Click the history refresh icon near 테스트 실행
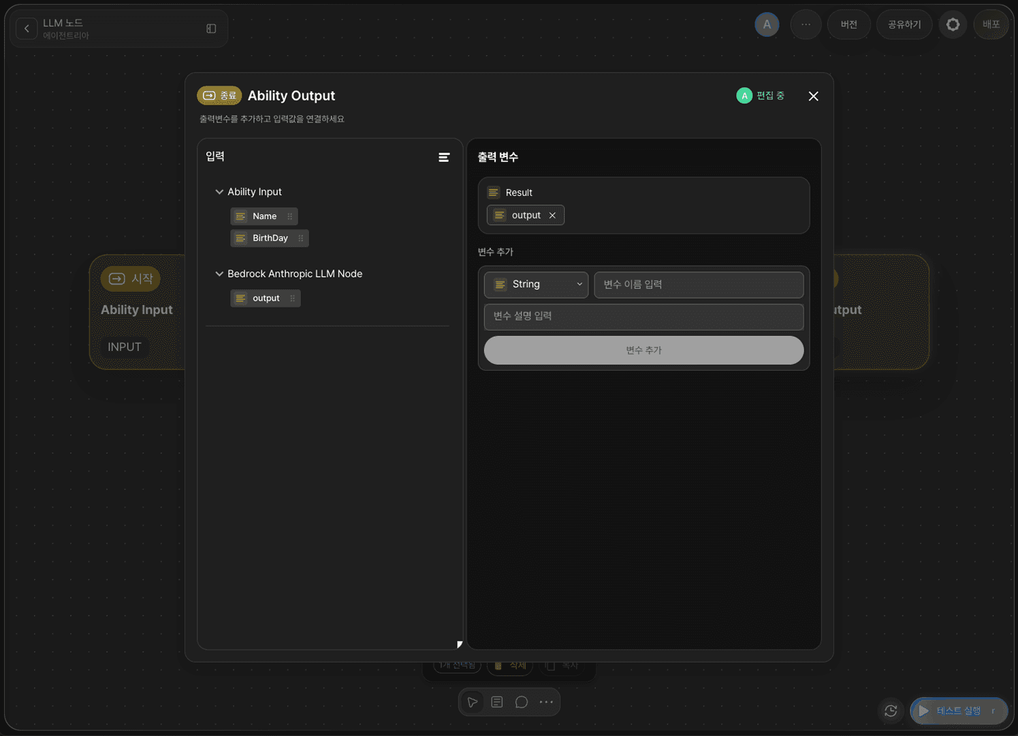 (x=891, y=711)
